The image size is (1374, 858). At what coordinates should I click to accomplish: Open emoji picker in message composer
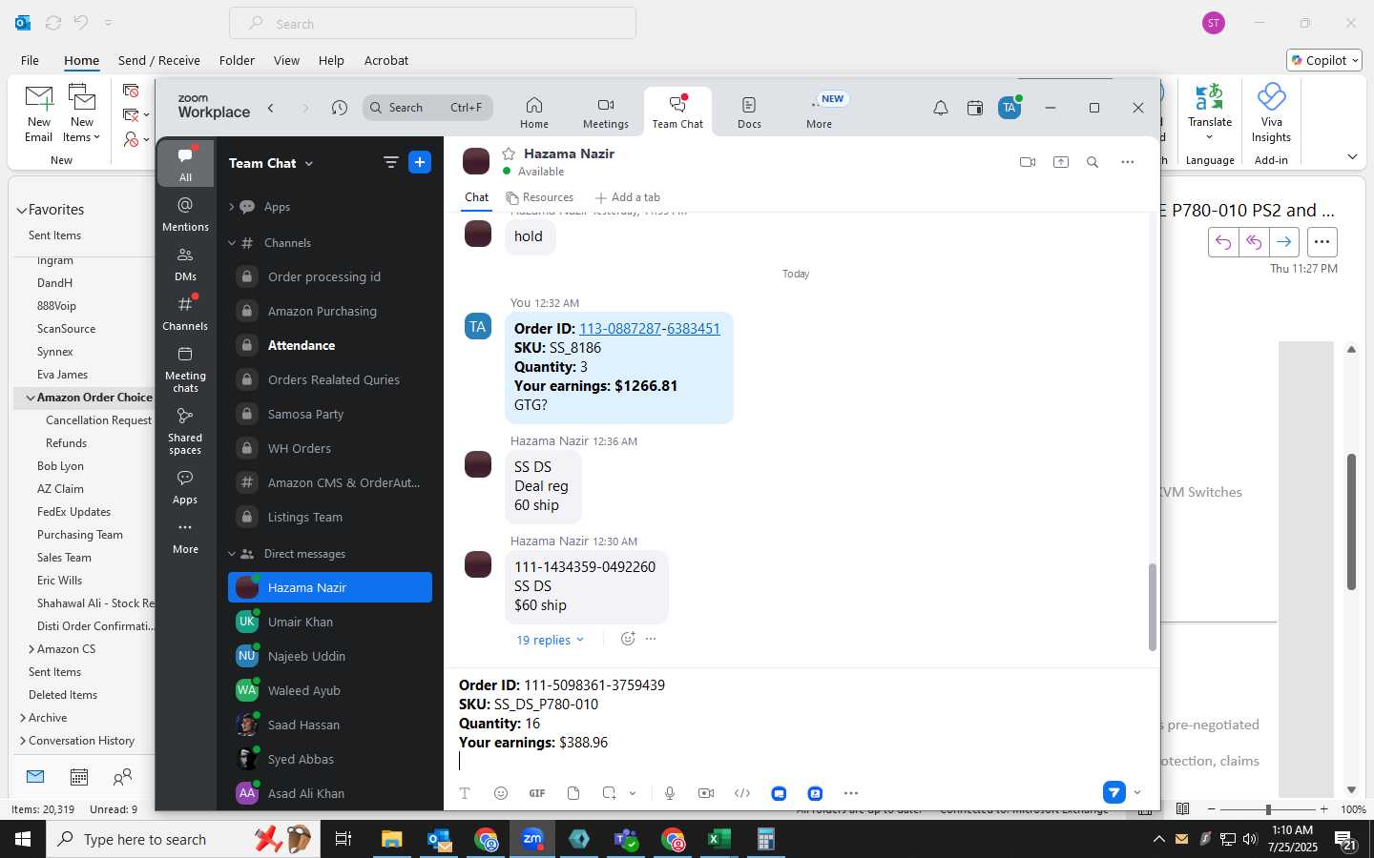click(x=501, y=793)
